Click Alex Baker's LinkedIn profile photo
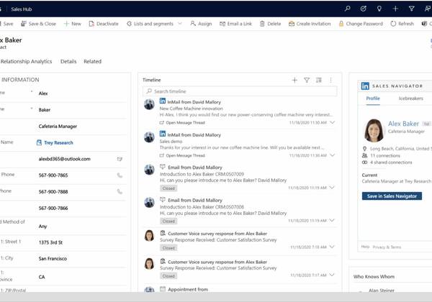This screenshot has width=432, height=302. 373,130
